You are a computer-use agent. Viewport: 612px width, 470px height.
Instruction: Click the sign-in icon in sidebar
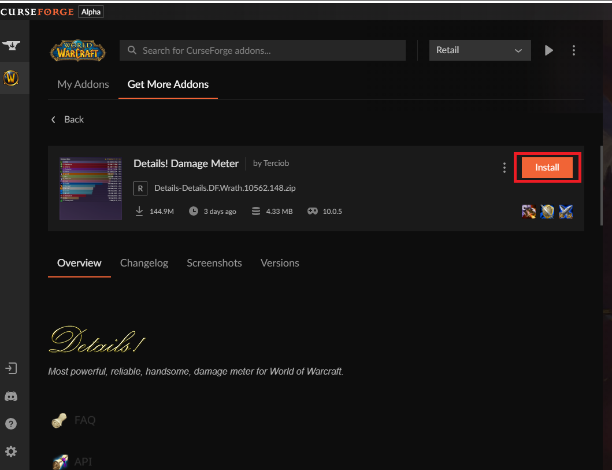point(11,368)
